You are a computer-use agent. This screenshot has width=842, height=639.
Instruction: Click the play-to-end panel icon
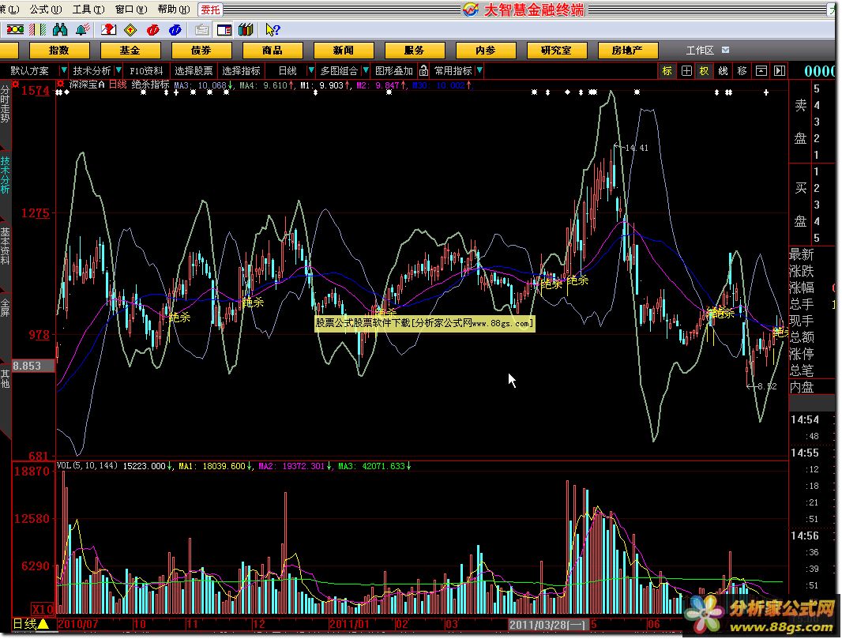tap(780, 70)
